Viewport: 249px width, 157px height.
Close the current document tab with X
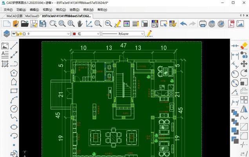247,15
